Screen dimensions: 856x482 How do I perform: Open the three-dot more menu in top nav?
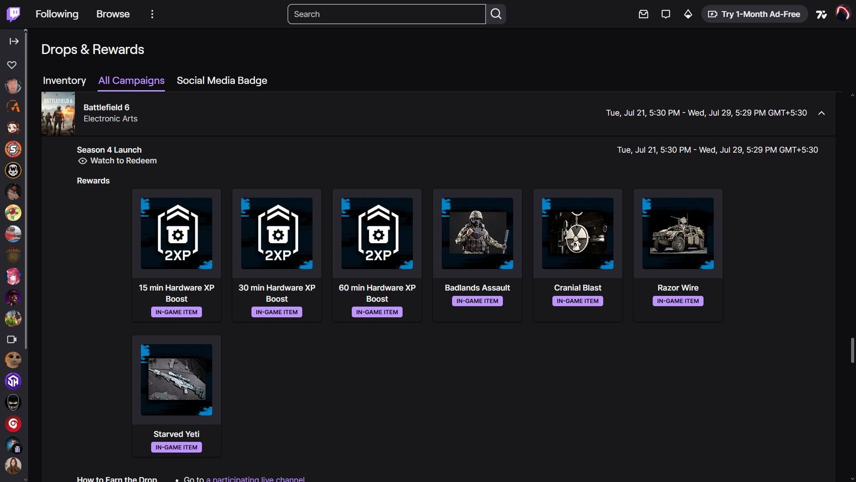(152, 14)
